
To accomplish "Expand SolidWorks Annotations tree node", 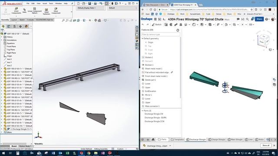I will (x=2, y=40).
